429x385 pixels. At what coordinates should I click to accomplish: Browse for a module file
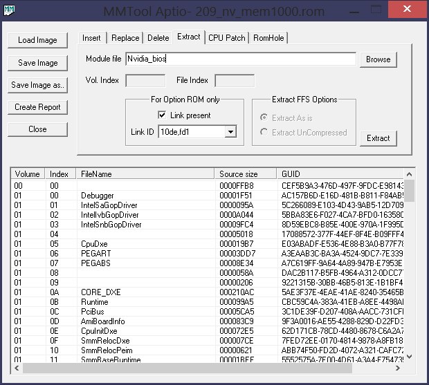pos(378,59)
